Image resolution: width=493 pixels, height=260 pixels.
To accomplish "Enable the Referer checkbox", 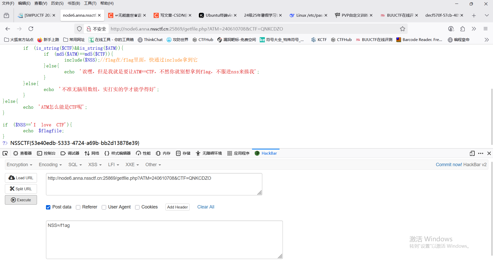I will point(78,207).
